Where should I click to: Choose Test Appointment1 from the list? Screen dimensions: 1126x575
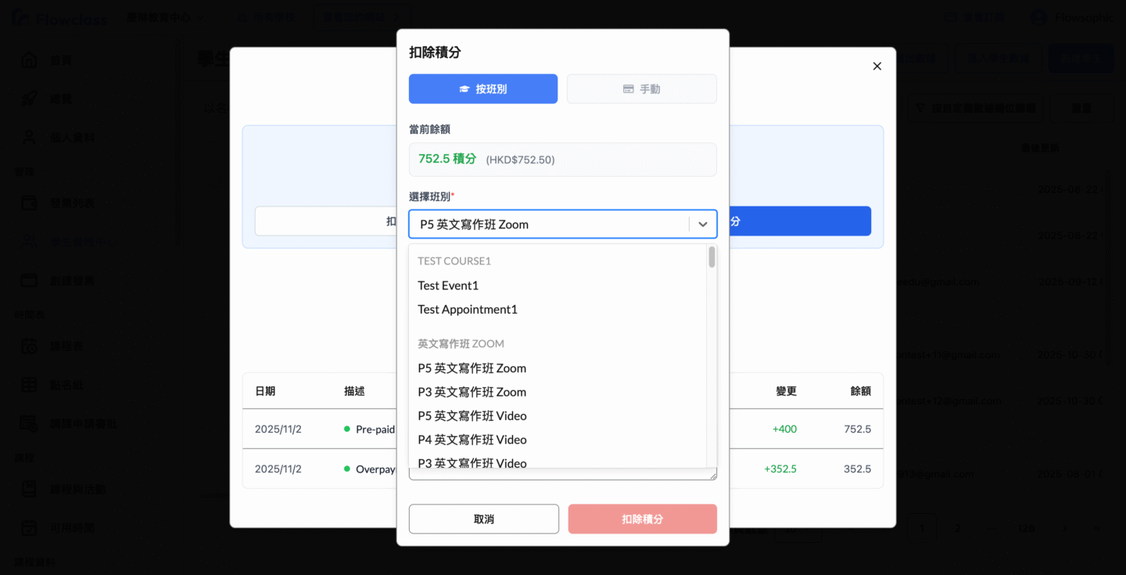click(x=468, y=309)
